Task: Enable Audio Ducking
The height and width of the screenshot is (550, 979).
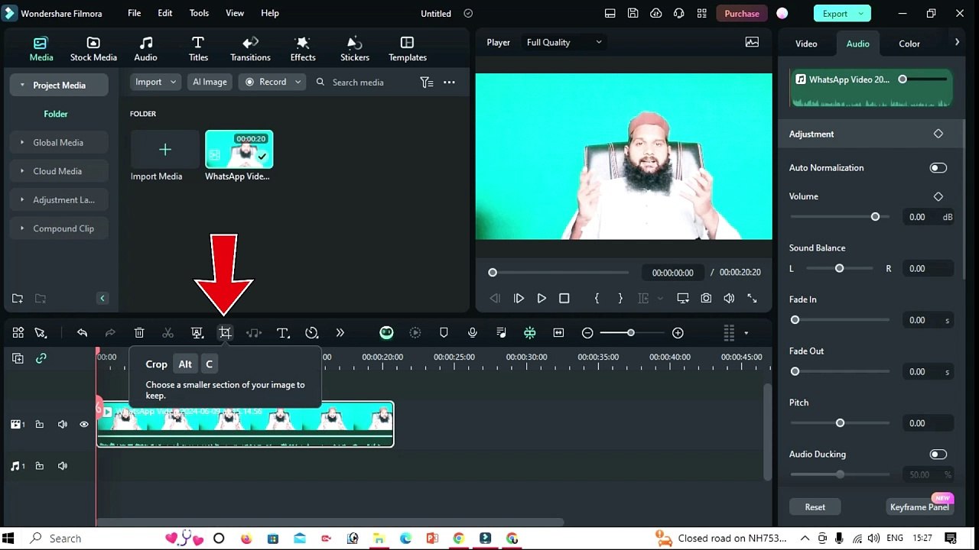Action: pos(938,454)
